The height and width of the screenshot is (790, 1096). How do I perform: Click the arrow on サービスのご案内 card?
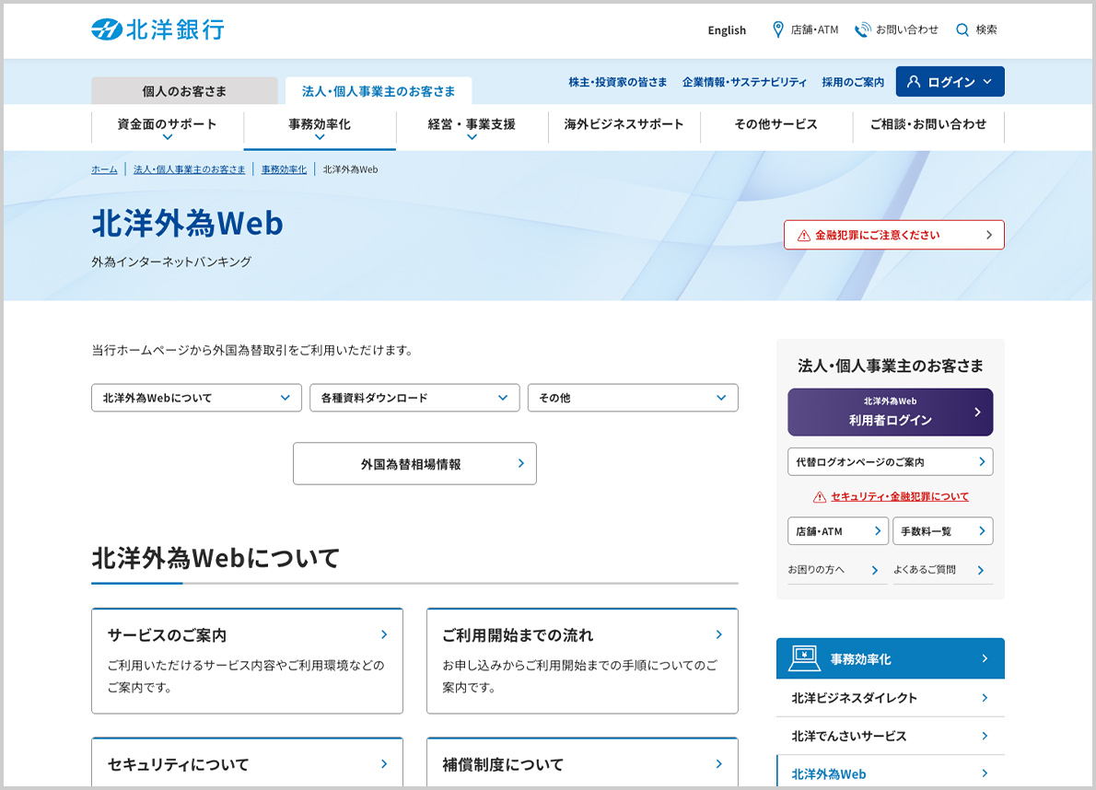point(384,634)
